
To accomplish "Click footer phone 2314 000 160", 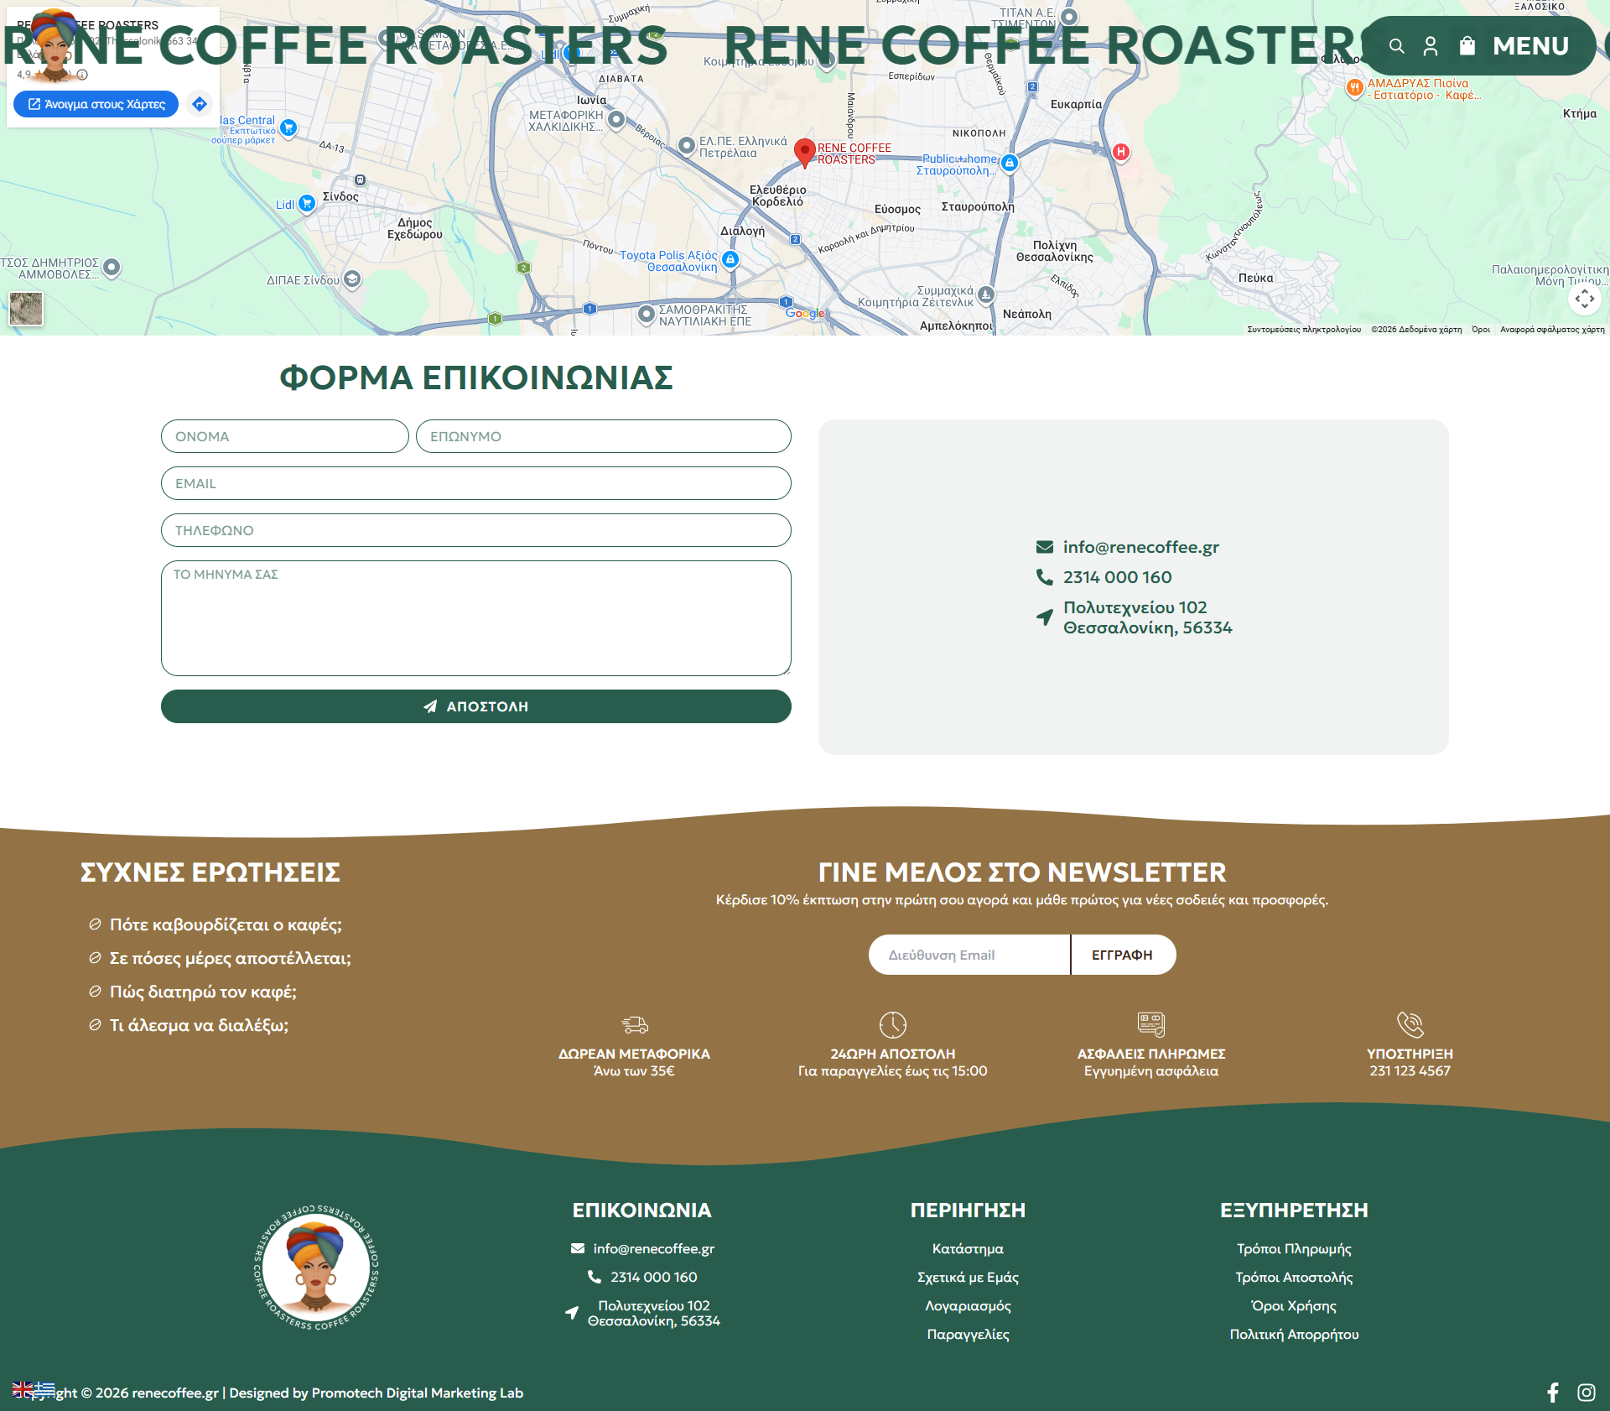I will (x=654, y=1277).
